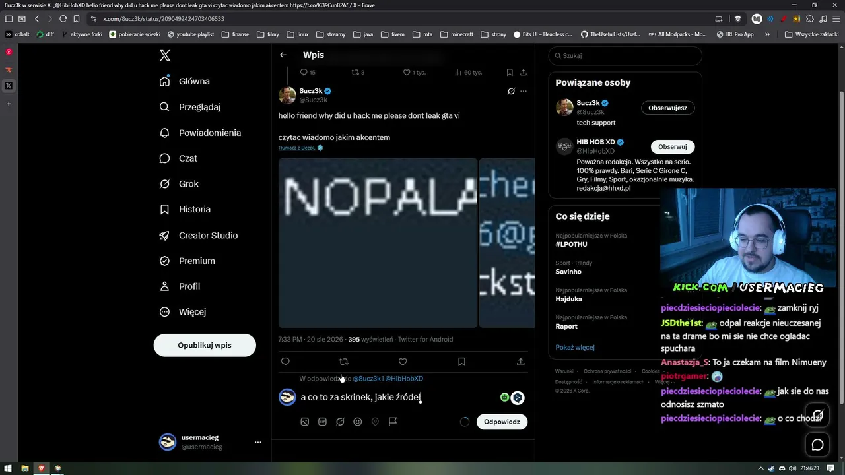The height and width of the screenshot is (475, 845).
Task: Open Premium in the sidebar
Action: coord(187,261)
